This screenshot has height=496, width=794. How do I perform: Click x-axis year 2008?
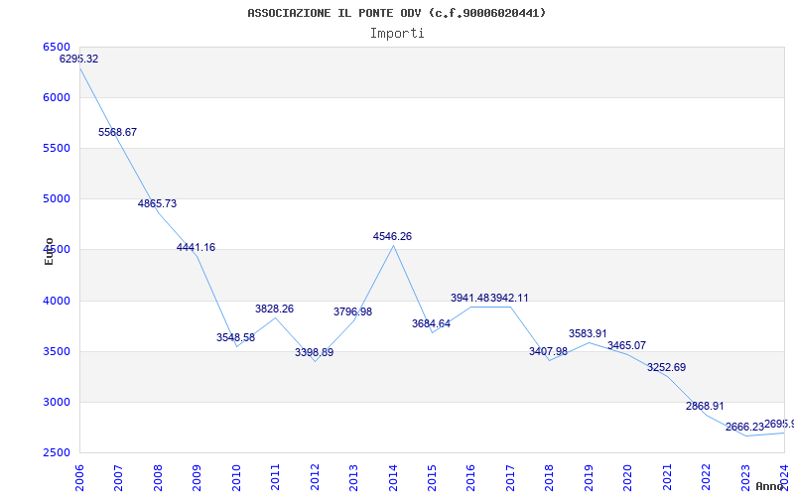coord(158,477)
